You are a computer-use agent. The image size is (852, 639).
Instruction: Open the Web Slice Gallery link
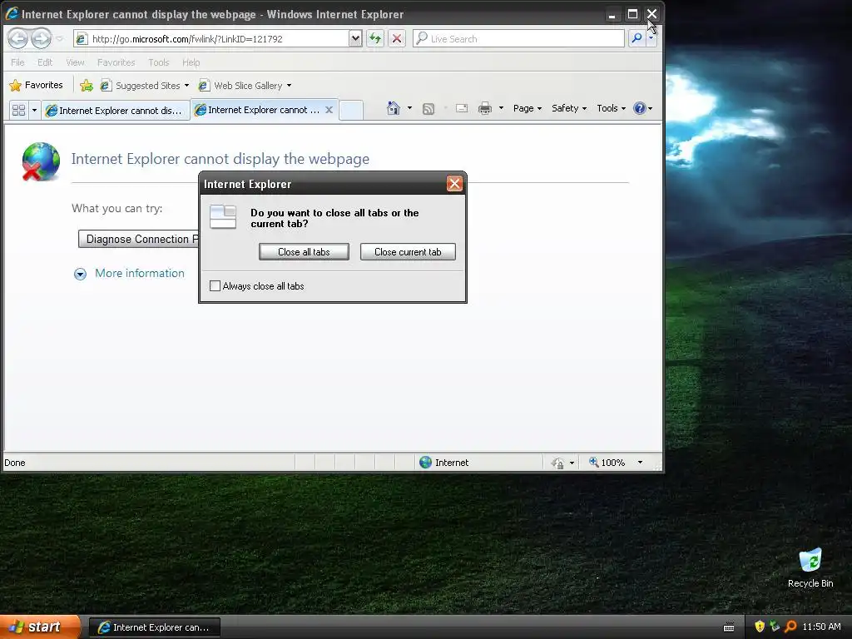click(245, 86)
